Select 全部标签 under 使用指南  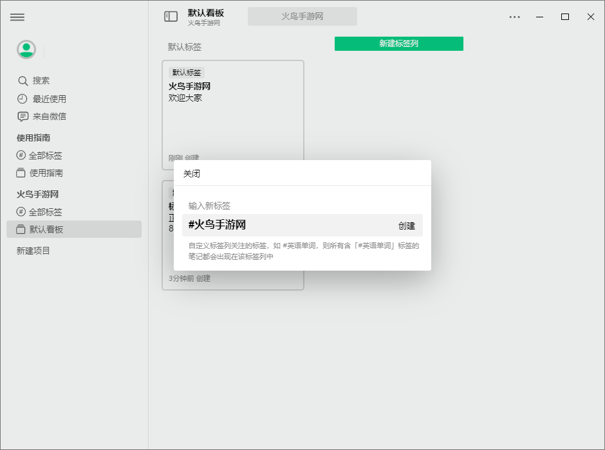(45, 156)
